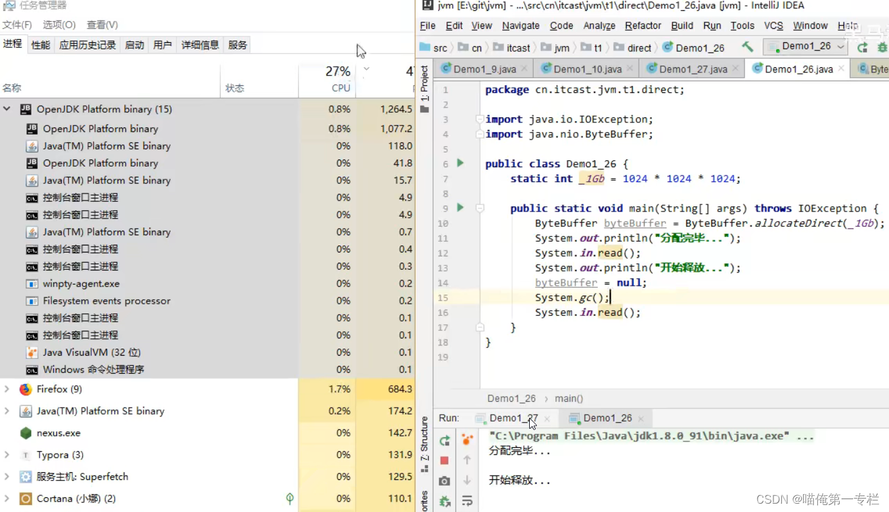This screenshot has width=889, height=512.
Task: Click the Attach debugger bug icon in the Run panel
Action: tap(444, 501)
